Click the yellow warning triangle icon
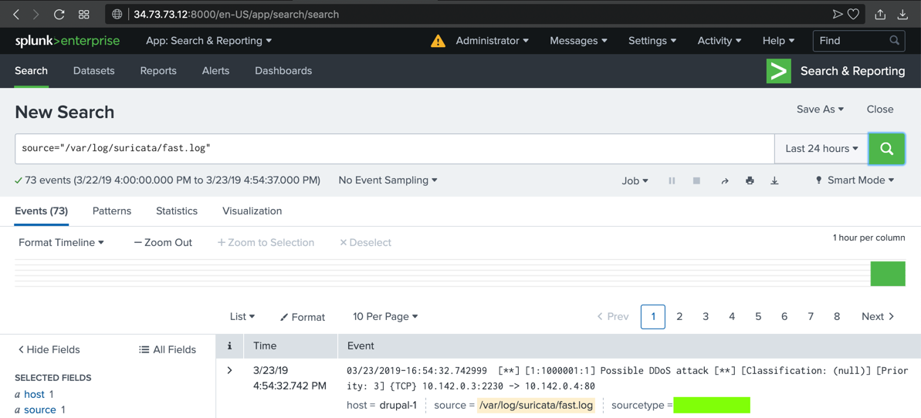This screenshot has height=418, width=921. pyautogui.click(x=438, y=41)
